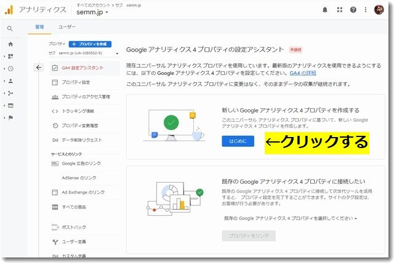Image resolution: width=394 pixels, height=263 pixels.
Task: Open Acquisition branching icon in sidebar
Action: click(x=10, y=93)
